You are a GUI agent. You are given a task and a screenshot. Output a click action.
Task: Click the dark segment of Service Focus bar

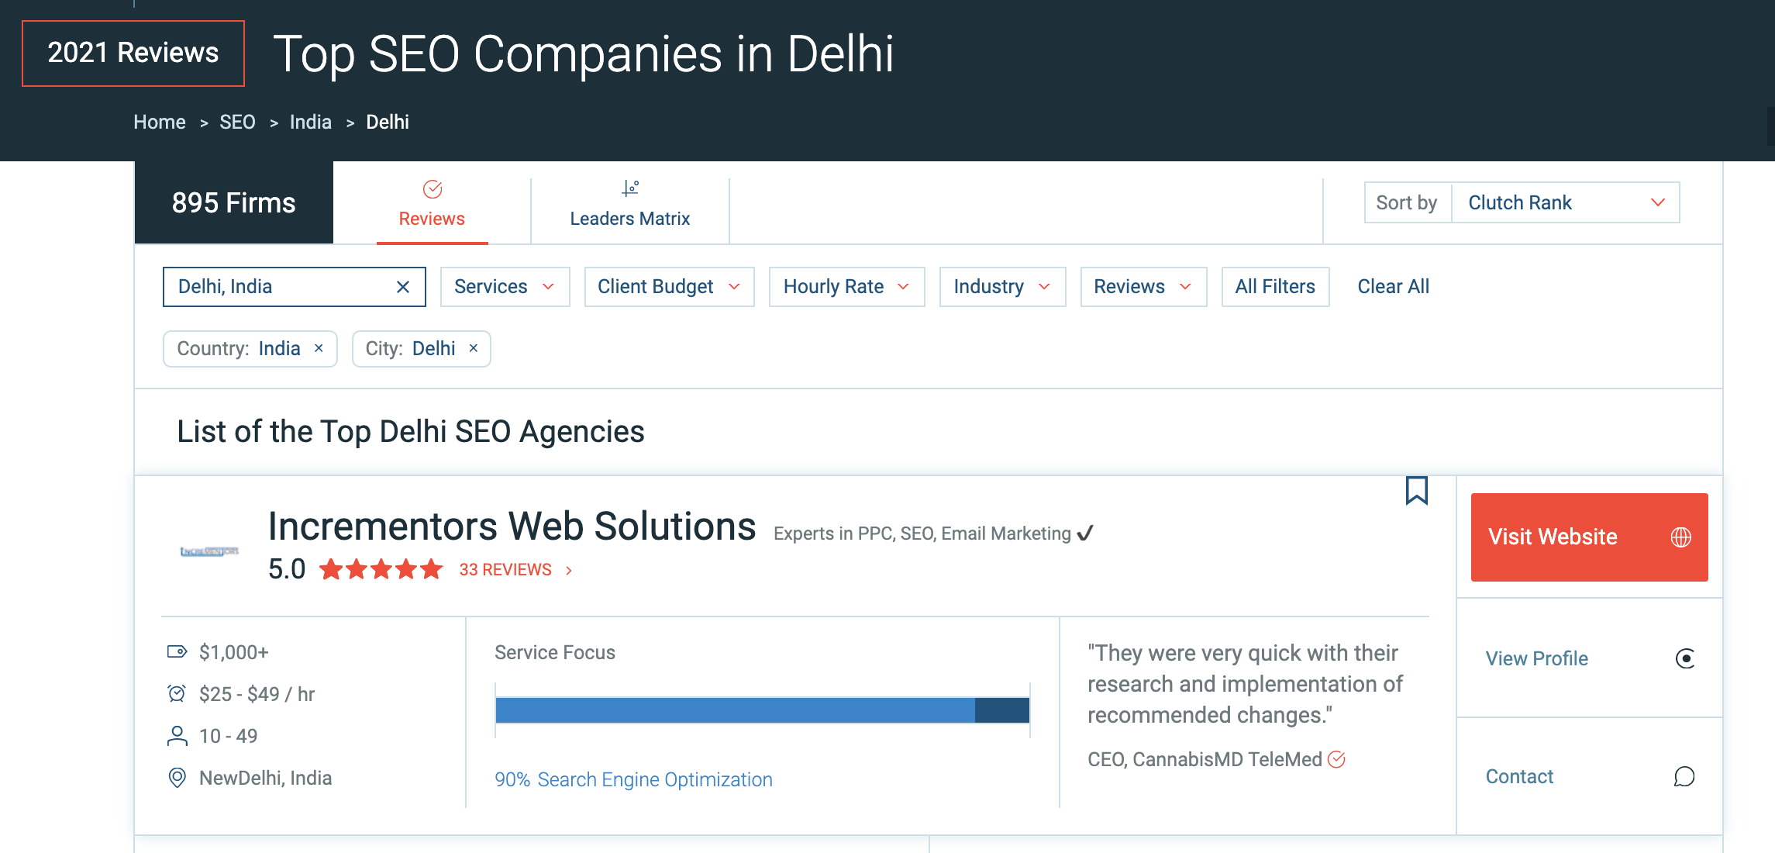(x=1002, y=710)
